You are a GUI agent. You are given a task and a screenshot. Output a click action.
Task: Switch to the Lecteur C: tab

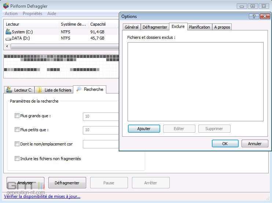point(19,90)
